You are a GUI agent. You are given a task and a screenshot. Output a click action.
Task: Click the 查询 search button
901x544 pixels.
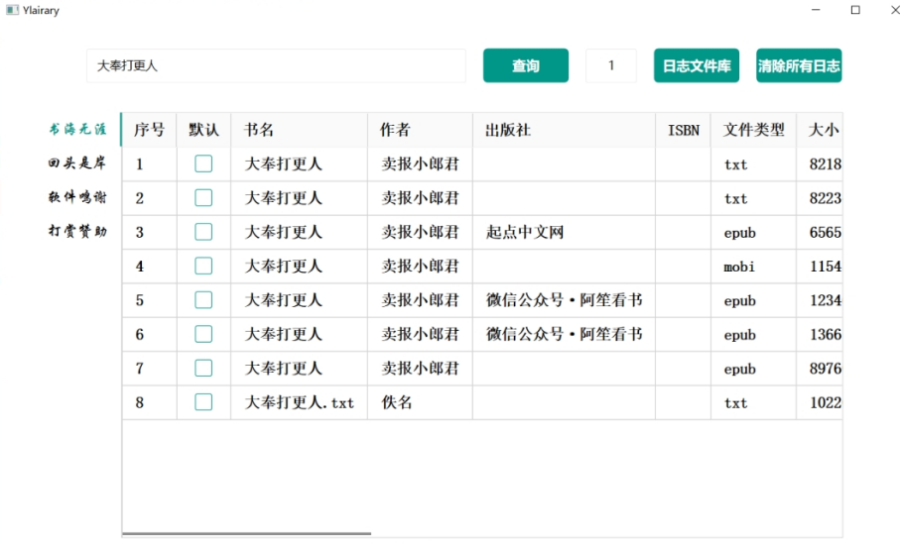[525, 65]
